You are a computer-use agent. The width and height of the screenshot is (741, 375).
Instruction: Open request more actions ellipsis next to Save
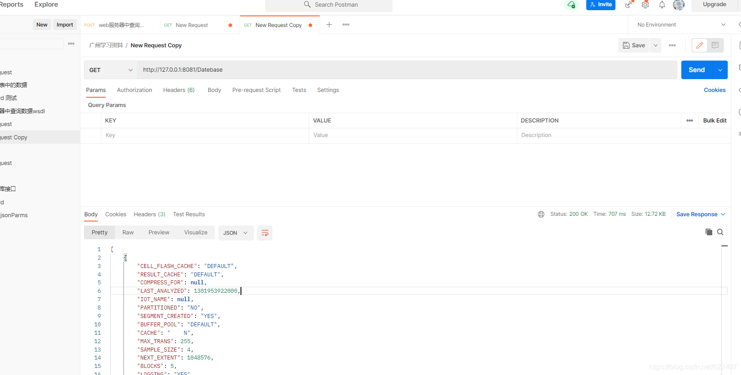pos(672,46)
